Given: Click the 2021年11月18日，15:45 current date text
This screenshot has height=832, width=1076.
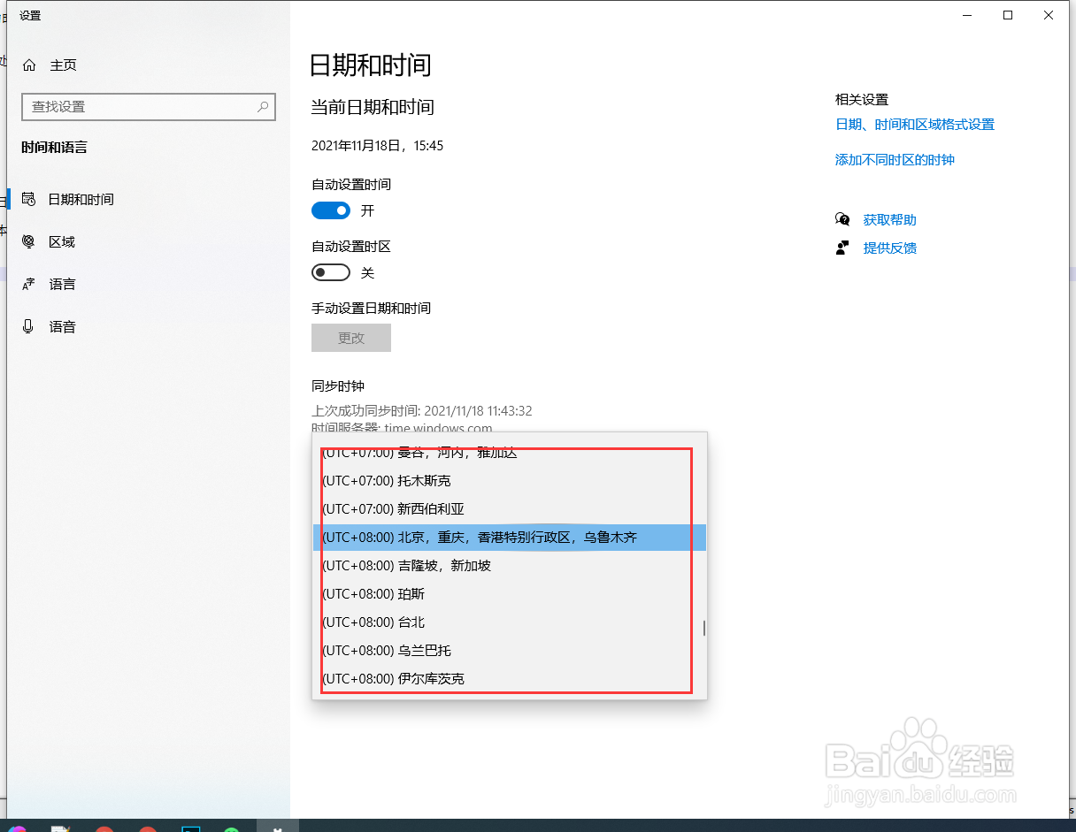Looking at the screenshot, I should coord(377,146).
